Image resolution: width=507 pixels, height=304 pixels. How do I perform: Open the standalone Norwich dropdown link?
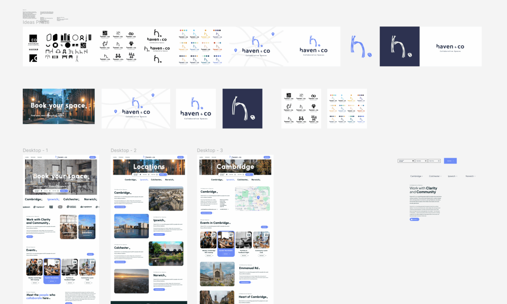point(470,176)
